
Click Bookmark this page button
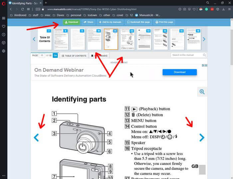point(138,22)
